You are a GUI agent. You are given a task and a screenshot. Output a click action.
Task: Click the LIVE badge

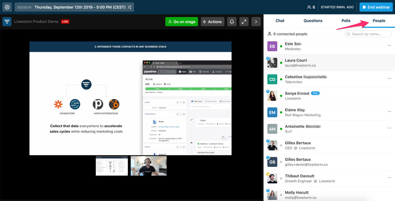pos(65,22)
